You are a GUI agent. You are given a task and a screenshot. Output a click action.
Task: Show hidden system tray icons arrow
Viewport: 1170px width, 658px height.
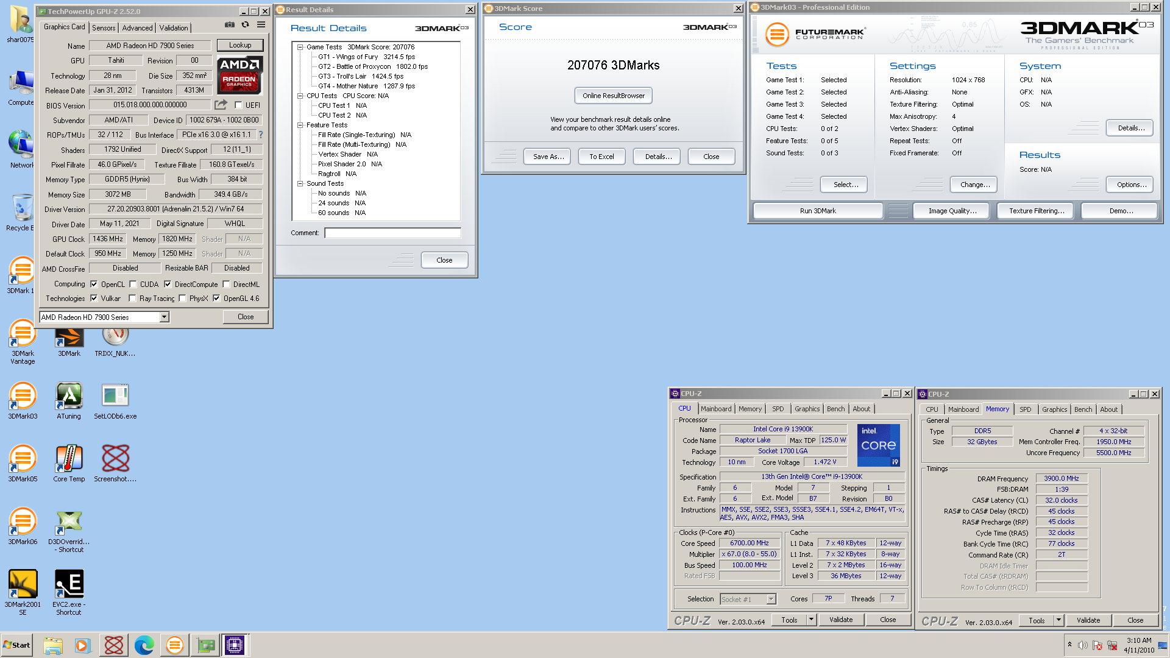1069,644
